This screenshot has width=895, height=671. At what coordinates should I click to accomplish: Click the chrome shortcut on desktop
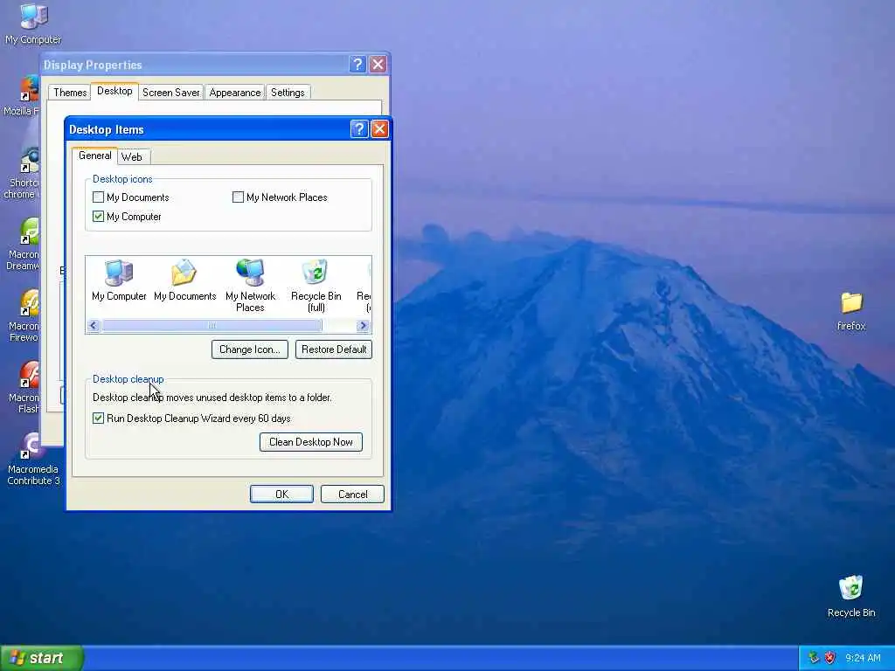point(22,174)
